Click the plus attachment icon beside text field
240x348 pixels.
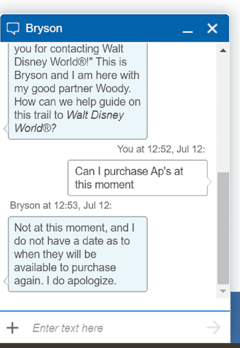pos(12,328)
